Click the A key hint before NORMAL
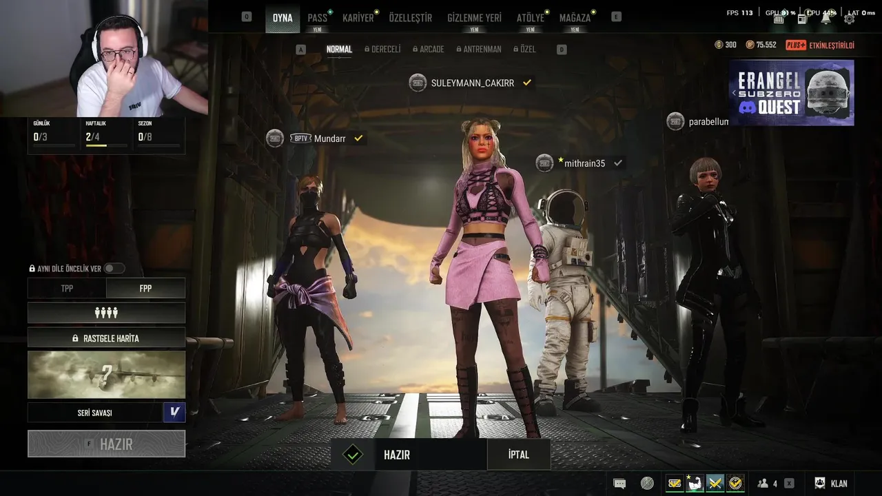The height and width of the screenshot is (496, 882). [x=300, y=50]
